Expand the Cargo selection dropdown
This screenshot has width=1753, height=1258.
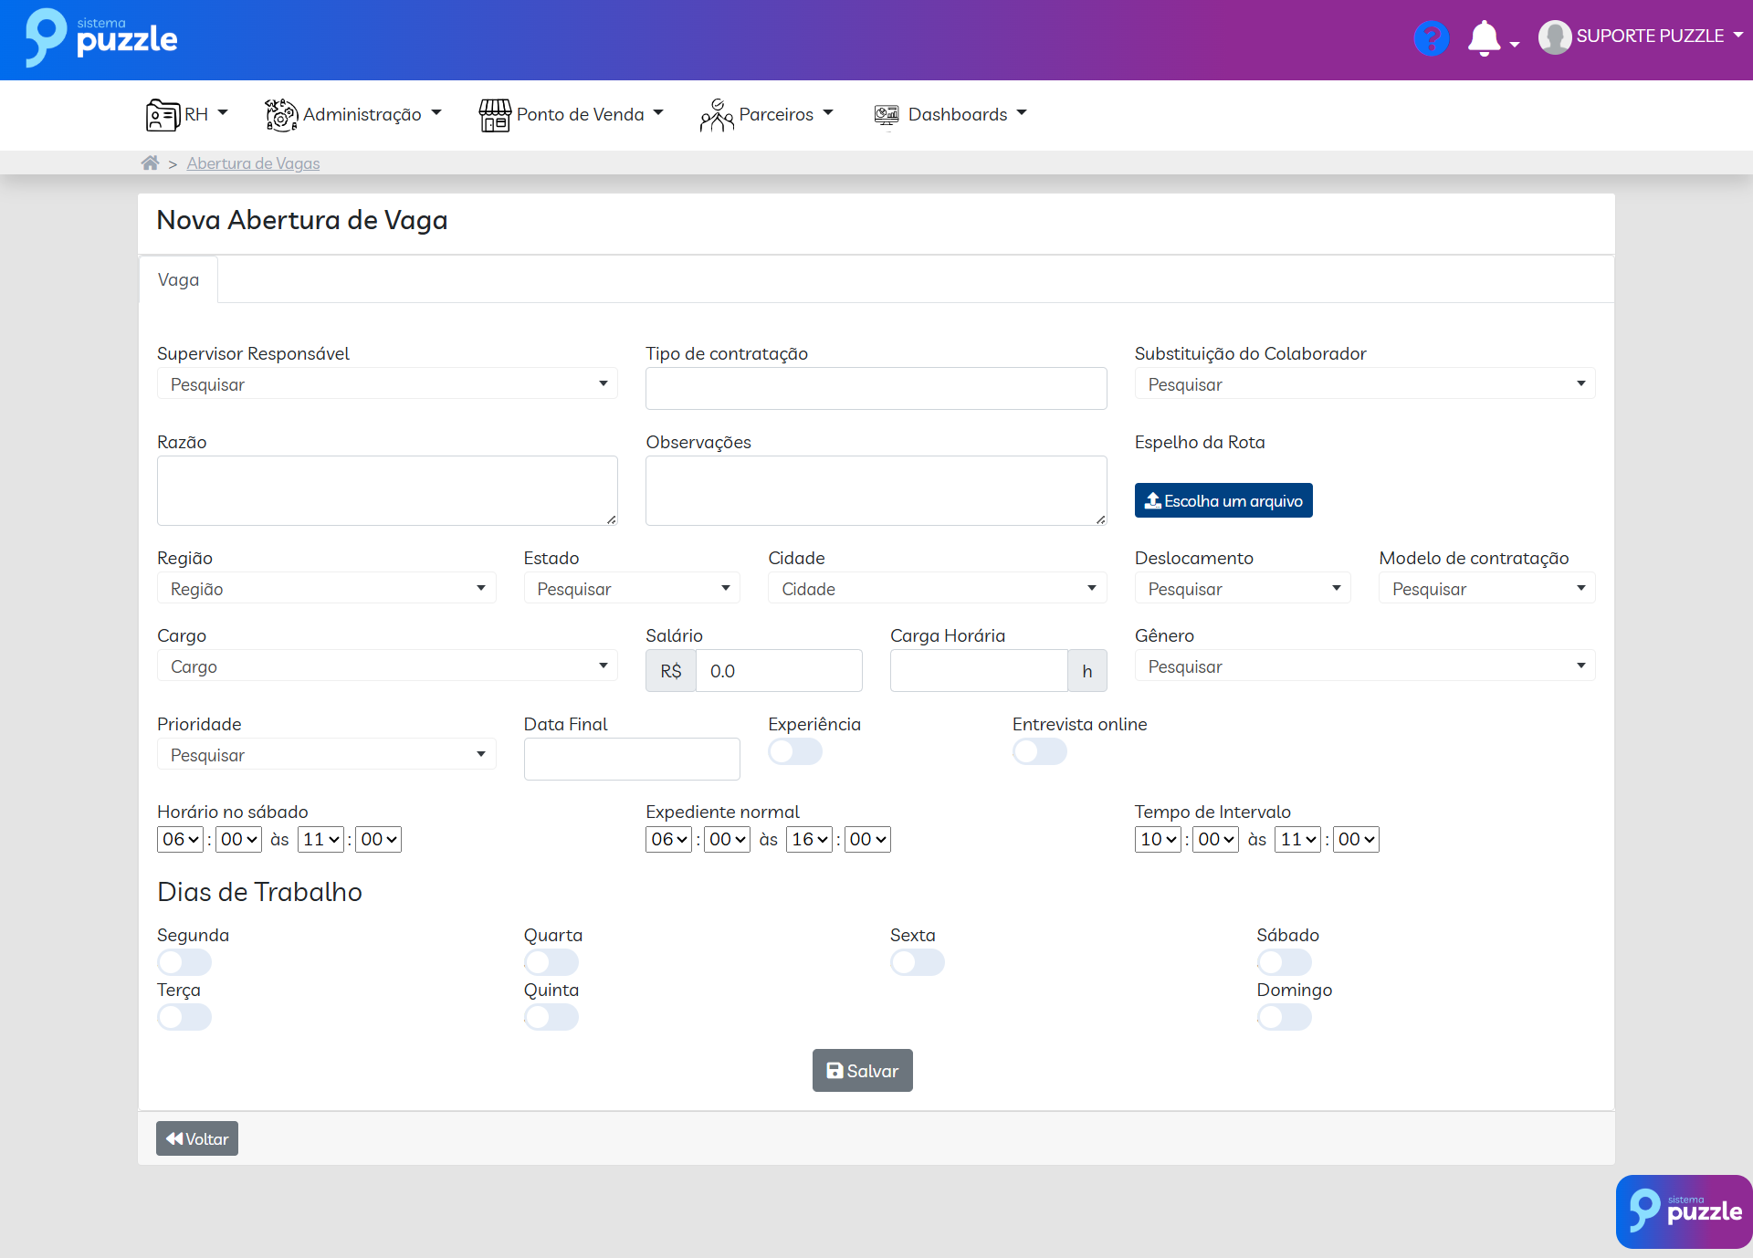(x=387, y=666)
